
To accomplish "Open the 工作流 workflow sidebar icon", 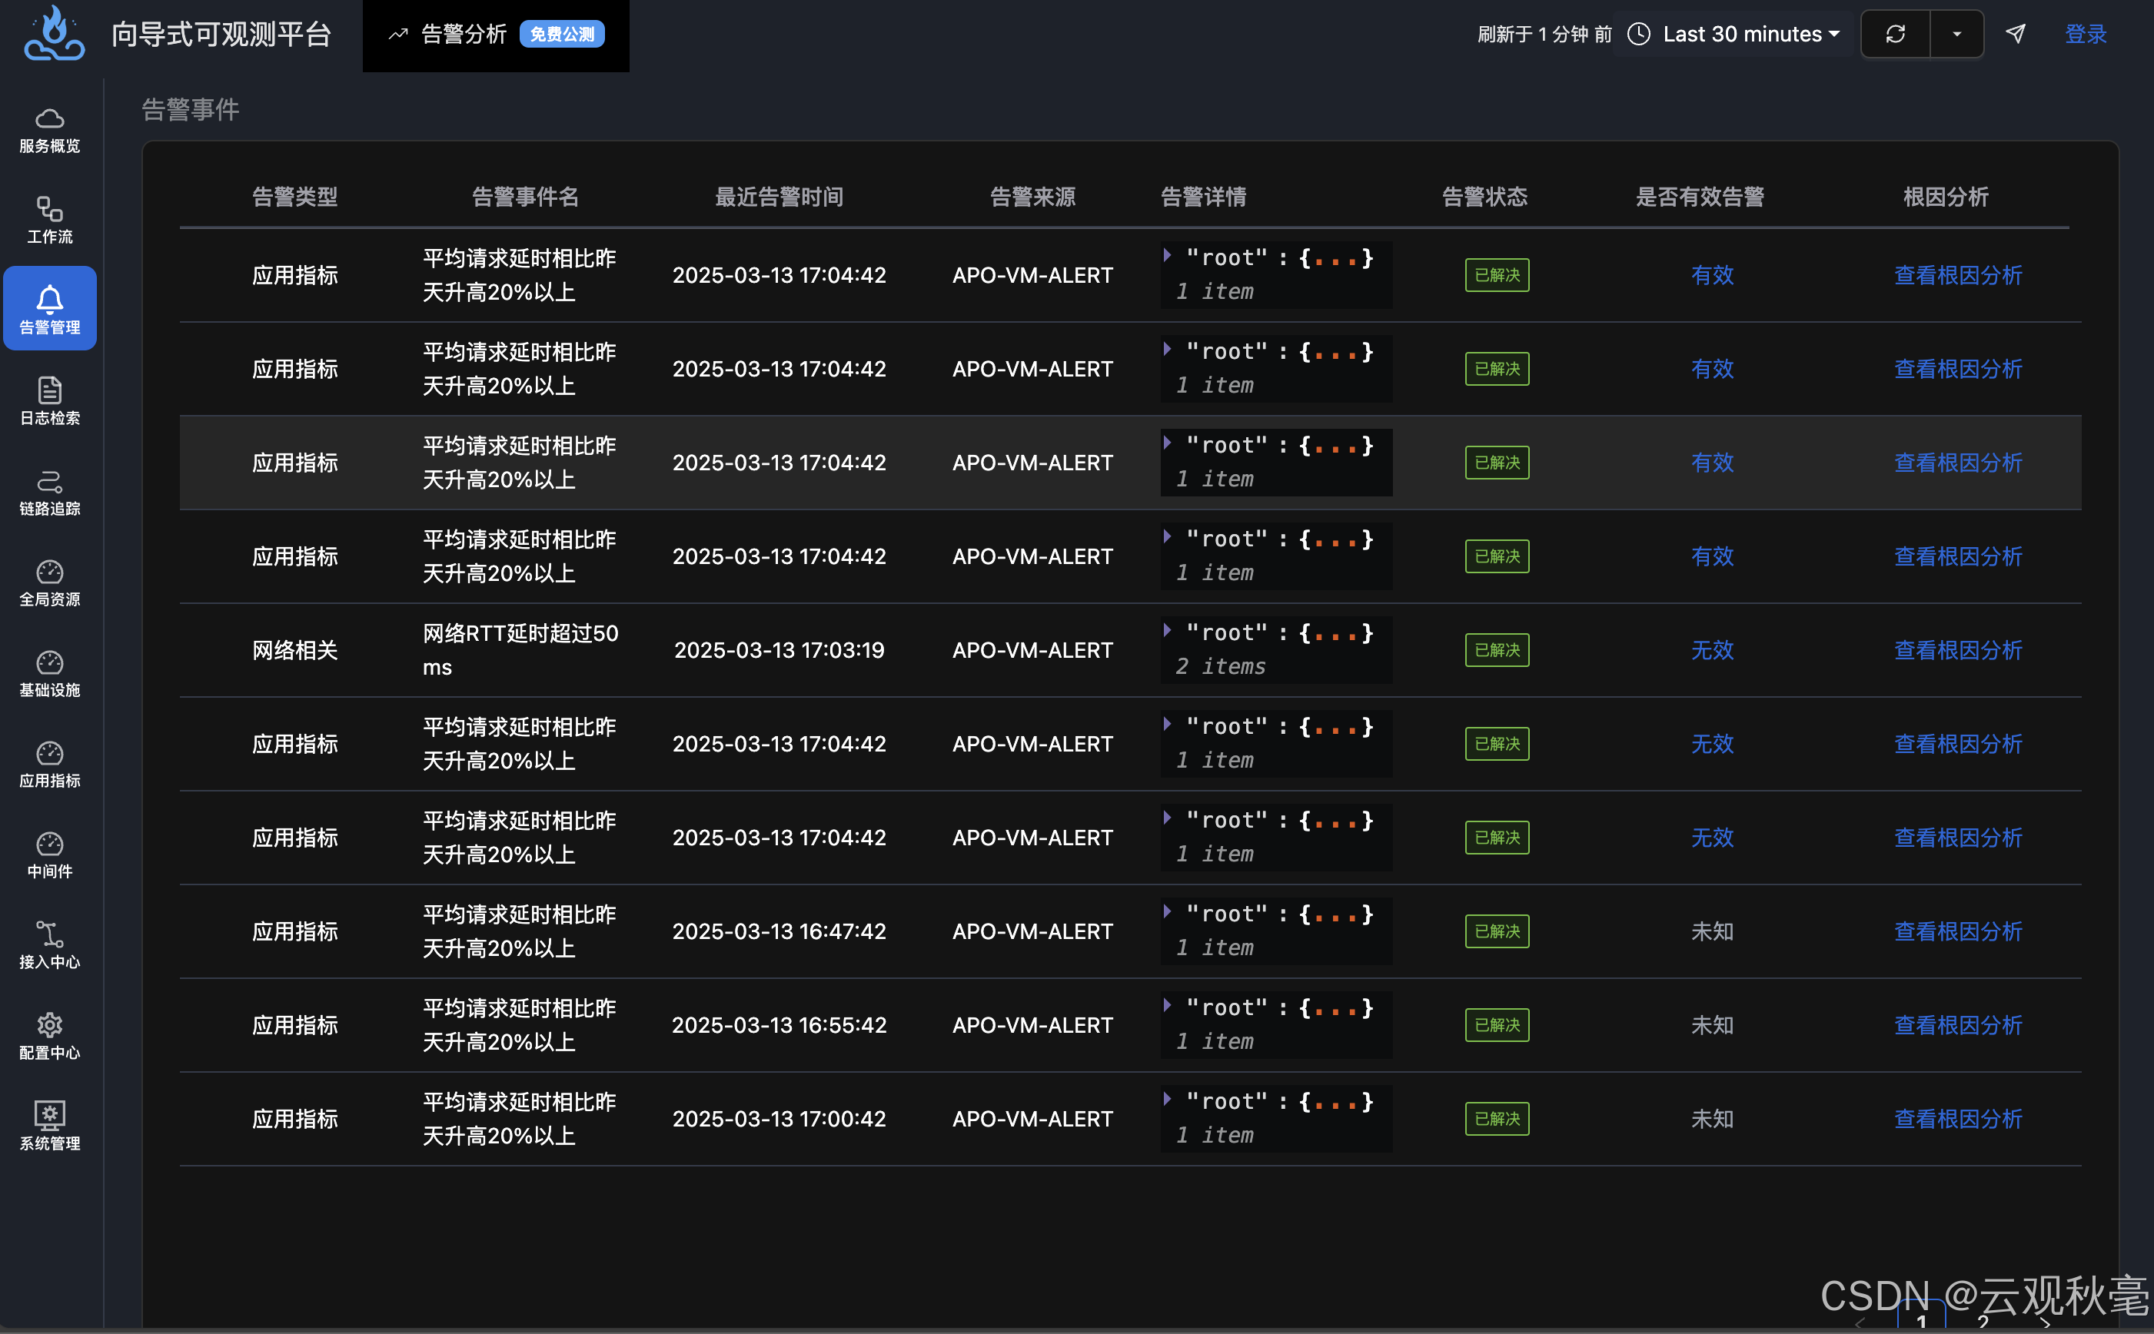I will pyautogui.click(x=49, y=210).
